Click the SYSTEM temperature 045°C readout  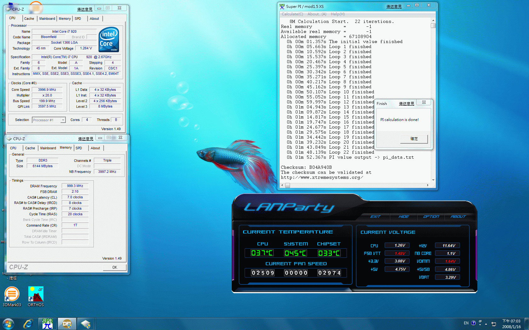tap(295, 253)
